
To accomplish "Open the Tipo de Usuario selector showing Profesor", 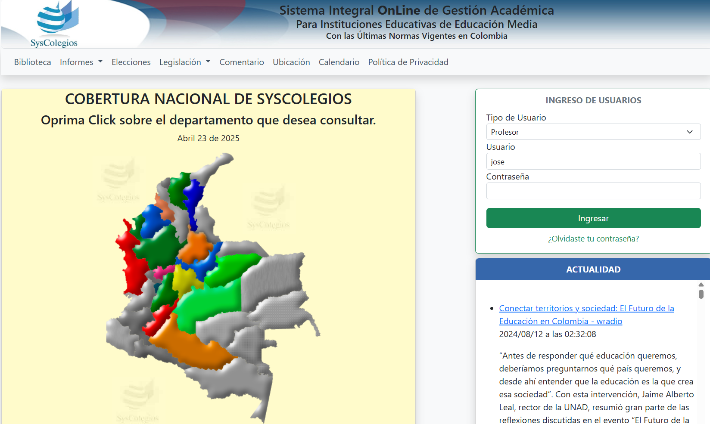I will [x=593, y=132].
